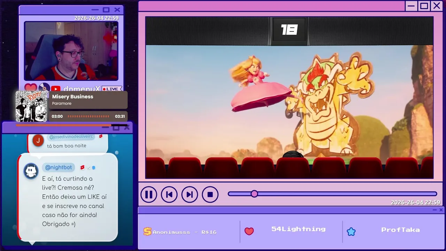Click the Paramore Riot album cover thumbnail
The width and height of the screenshot is (446, 251).
pos(31,106)
